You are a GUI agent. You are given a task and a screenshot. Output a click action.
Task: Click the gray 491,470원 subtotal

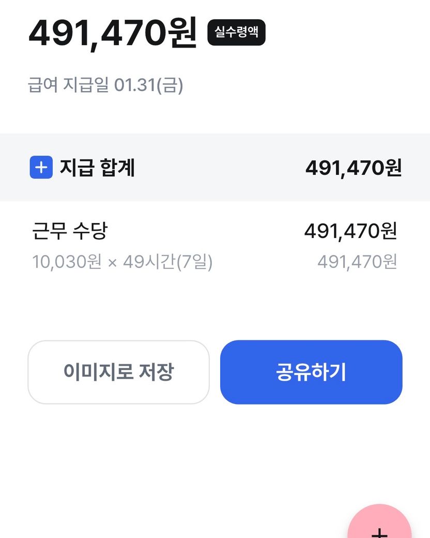point(357,262)
